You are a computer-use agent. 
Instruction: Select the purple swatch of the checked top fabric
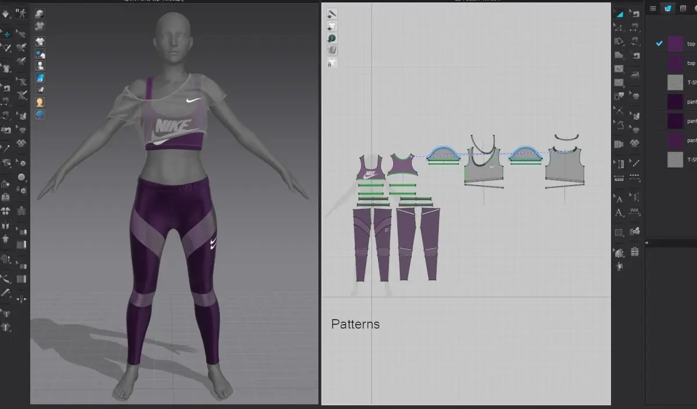point(675,44)
